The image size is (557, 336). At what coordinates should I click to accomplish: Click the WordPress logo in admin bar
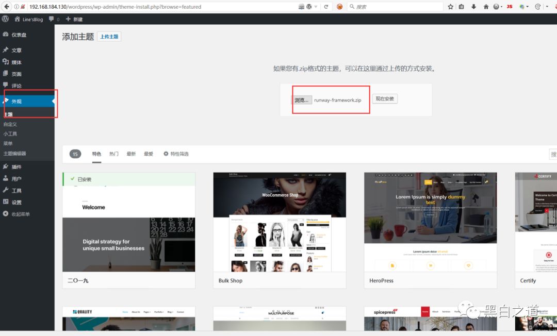pyautogui.click(x=6, y=19)
